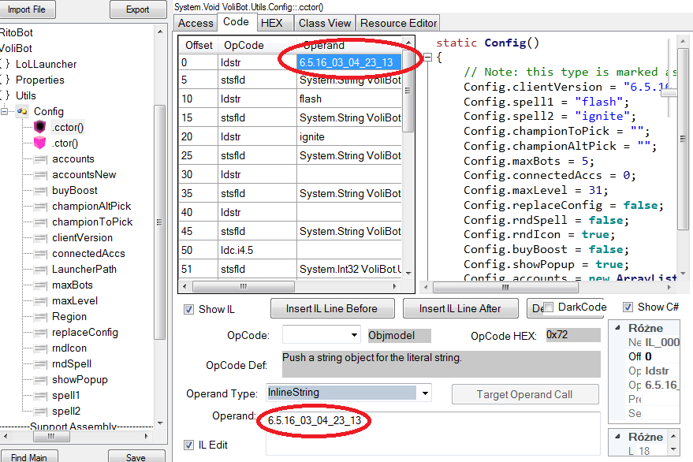Select the Utils namespace in tree
The height and width of the screenshot is (462, 693).
26,95
